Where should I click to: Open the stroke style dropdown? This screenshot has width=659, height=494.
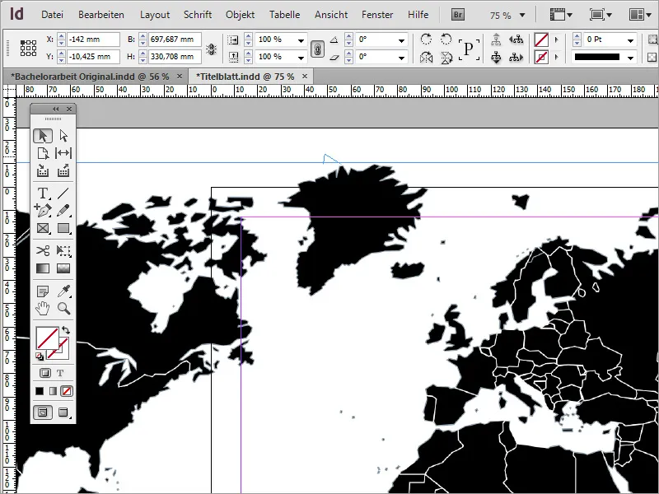(630, 58)
